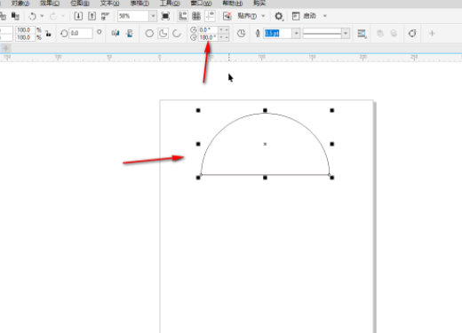Click the bottom-middle selection handle of the semicircle
The width and height of the screenshot is (462, 333).
pyautogui.click(x=265, y=178)
